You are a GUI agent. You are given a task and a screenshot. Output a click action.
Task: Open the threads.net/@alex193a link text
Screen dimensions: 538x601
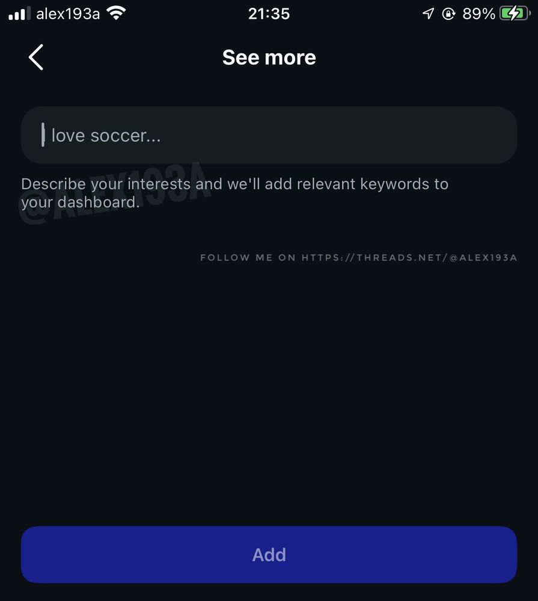coord(409,258)
